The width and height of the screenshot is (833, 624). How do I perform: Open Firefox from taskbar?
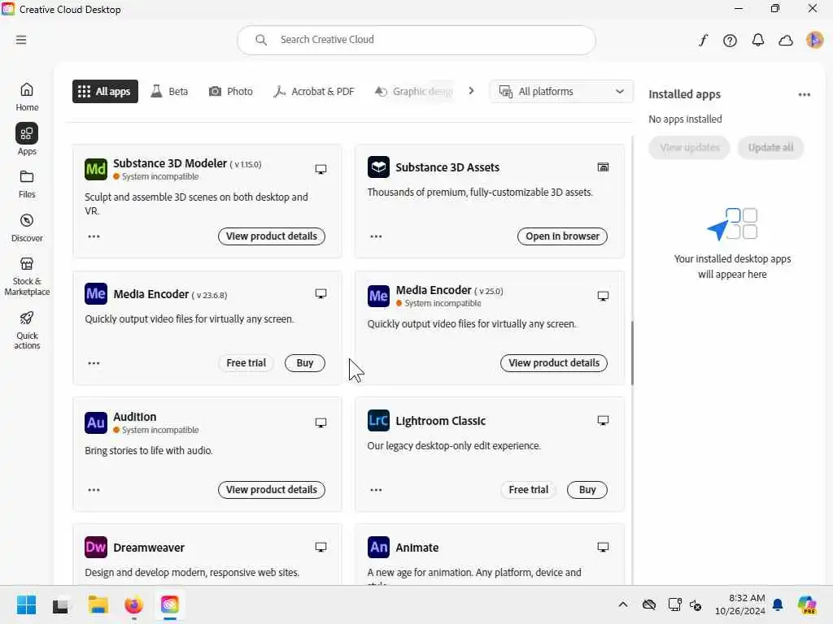[134, 604]
